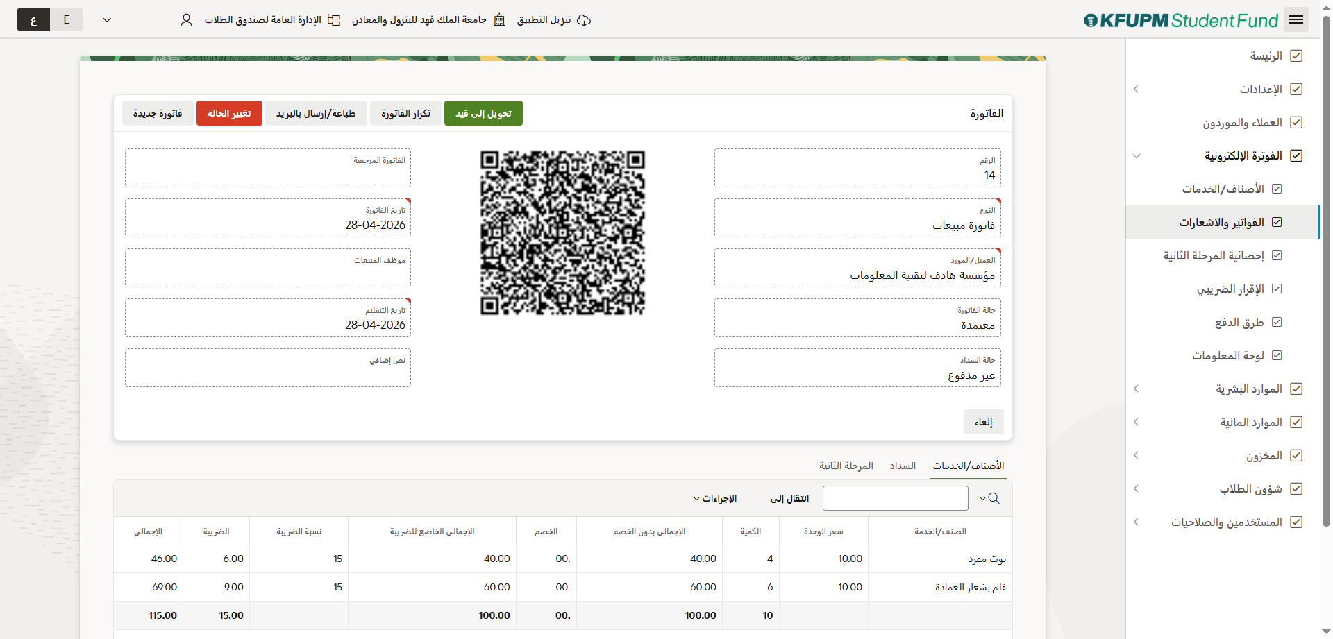The width and height of the screenshot is (1333, 639).
Task: Collapse the الفوترة الإلكترونية sidebar section
Action: click(1137, 155)
